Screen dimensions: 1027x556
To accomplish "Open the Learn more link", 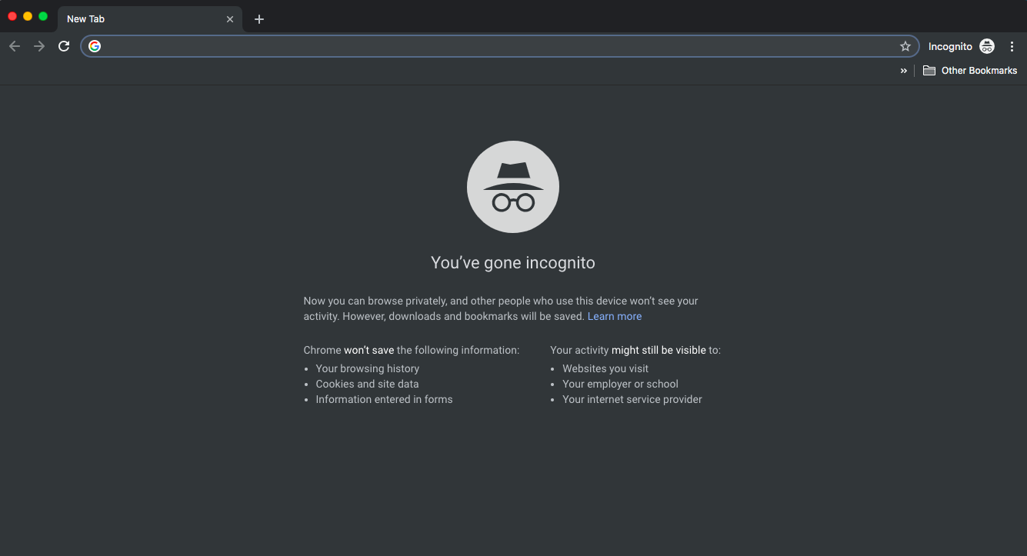I will 615,316.
